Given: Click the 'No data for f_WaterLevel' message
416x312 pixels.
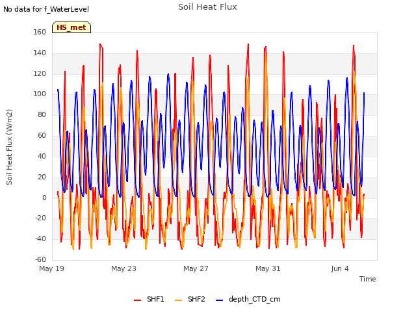Looking at the screenshot, I should (x=46, y=9).
